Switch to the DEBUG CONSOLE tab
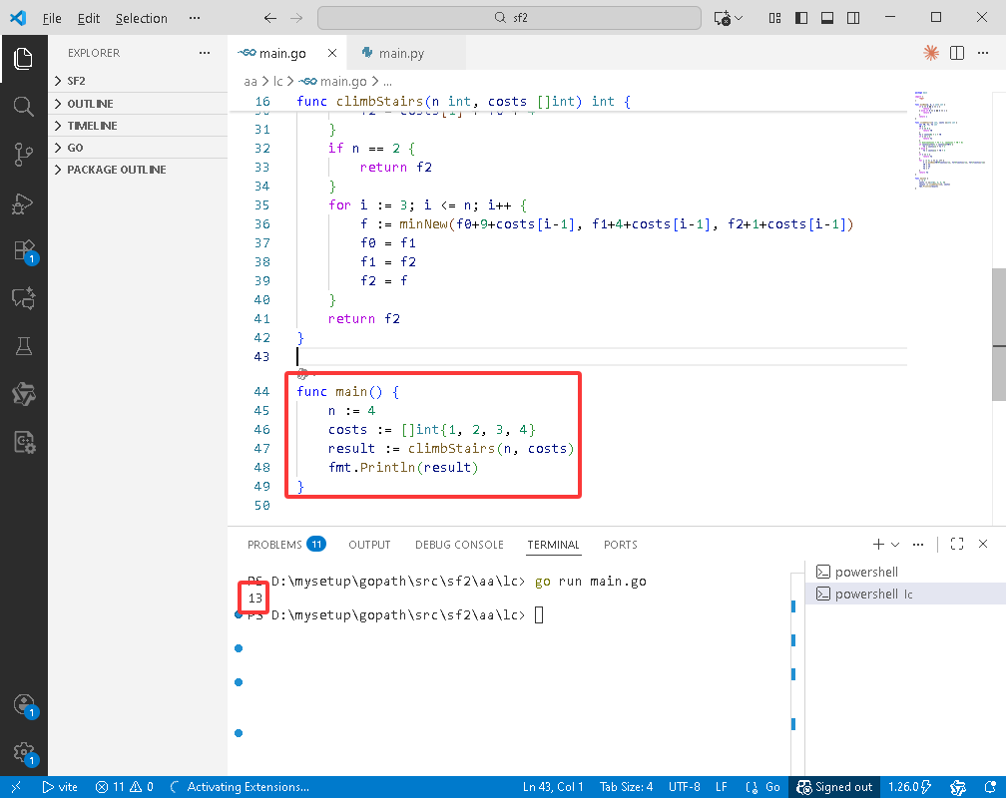Viewport: 1006px width, 798px height. click(x=459, y=545)
